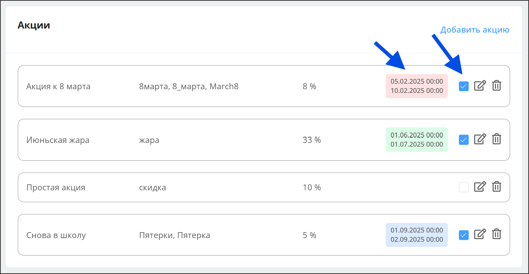Click the "Добавить акцию" link
The image size is (529, 274).
pos(475,30)
